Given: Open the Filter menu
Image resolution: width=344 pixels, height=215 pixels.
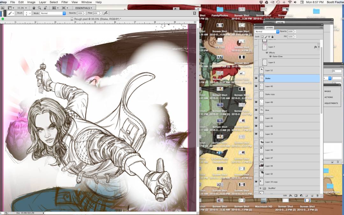Looking at the screenshot, I should pyautogui.click(x=65, y=2).
